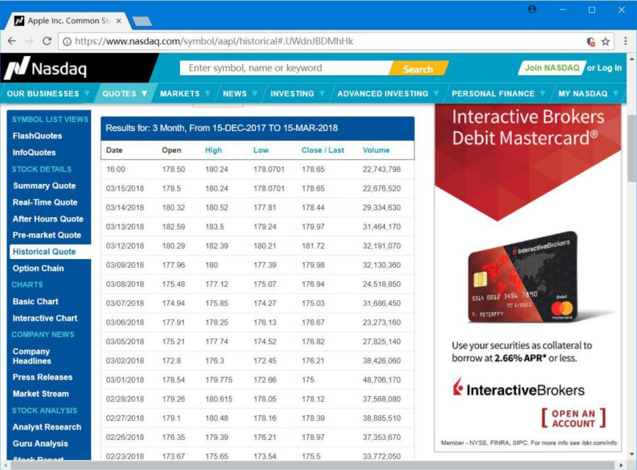Click the scroll-right arrow at bottom

pos(621,465)
